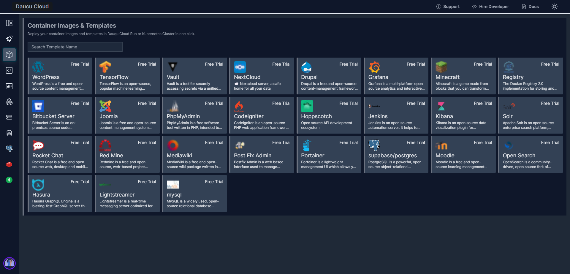Viewport: 570px width, 274px height.
Task: Click the Bitbucket Server logo icon
Action: pyautogui.click(x=38, y=106)
